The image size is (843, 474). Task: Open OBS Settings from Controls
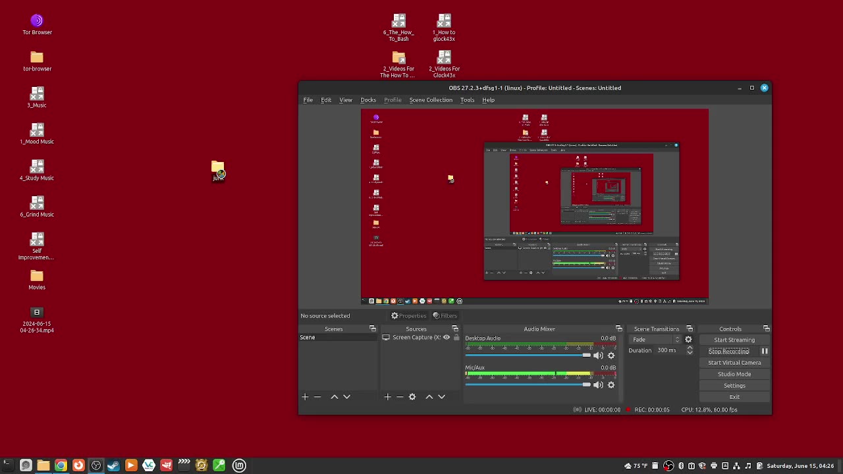734,386
